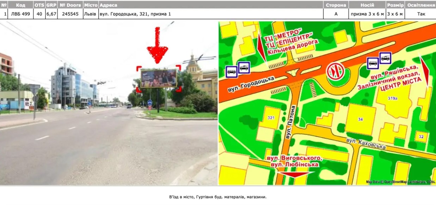Click red downward arrow below вул. Любінська

click(x=296, y=174)
